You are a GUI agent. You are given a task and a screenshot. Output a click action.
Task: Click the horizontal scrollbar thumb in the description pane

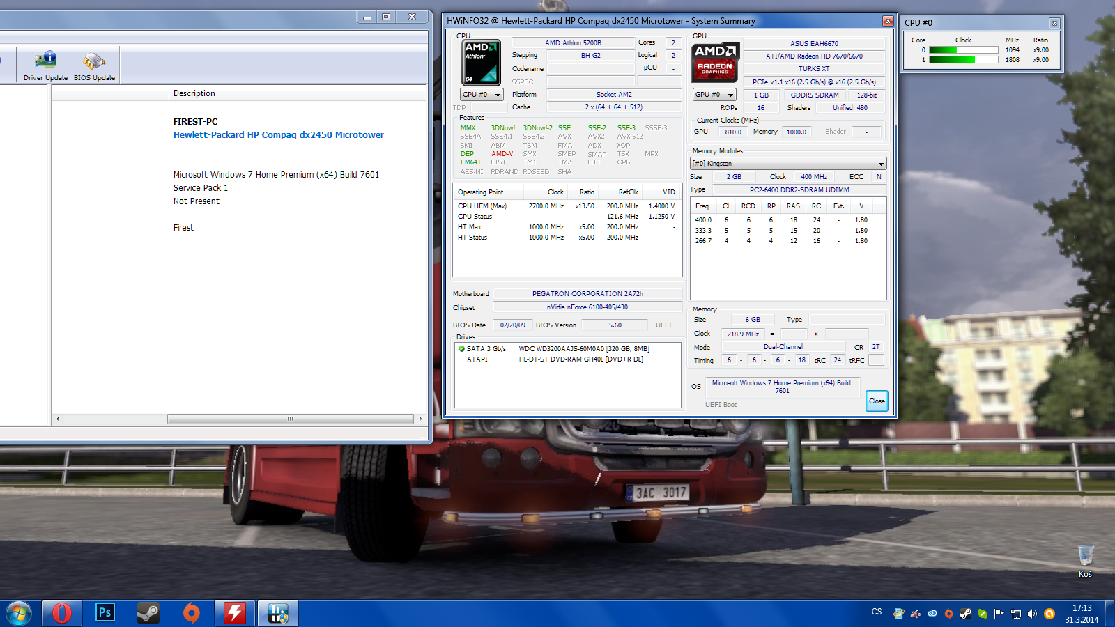pos(290,419)
